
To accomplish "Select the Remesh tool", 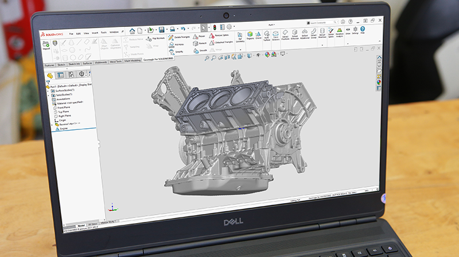I will point(200,44).
